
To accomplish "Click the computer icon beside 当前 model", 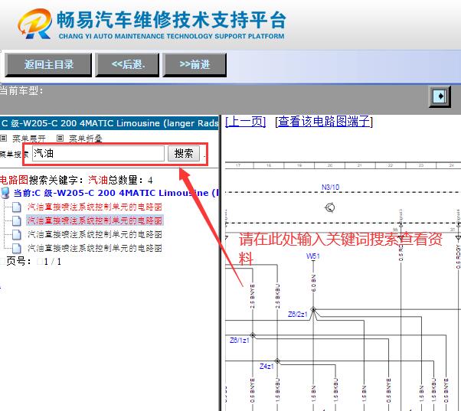I will tap(5, 193).
